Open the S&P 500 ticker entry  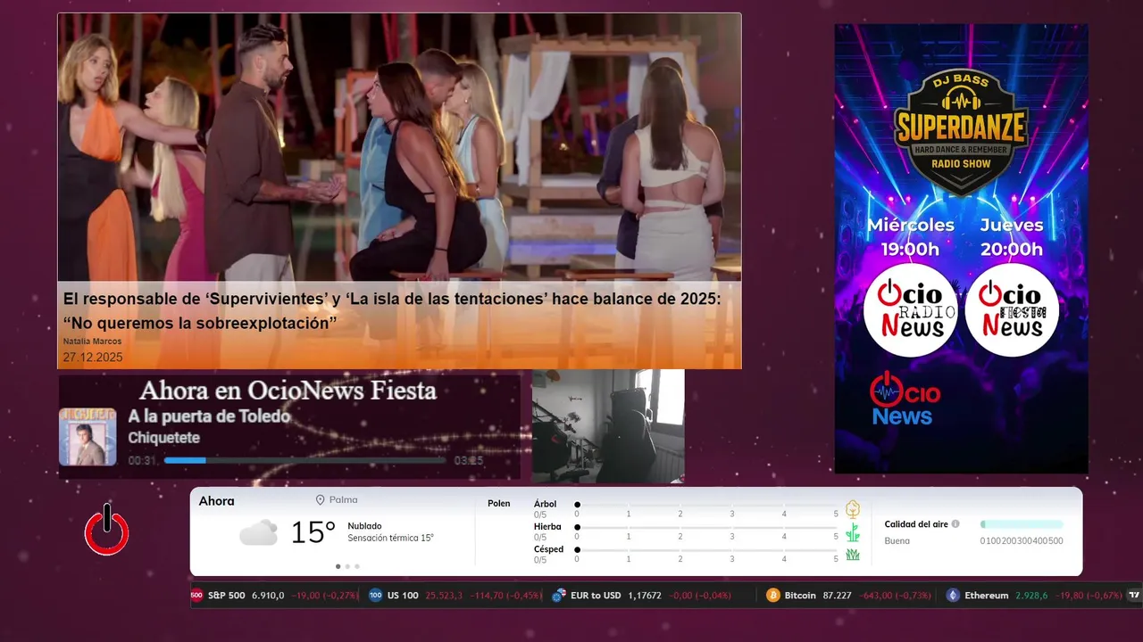[x=275, y=595]
